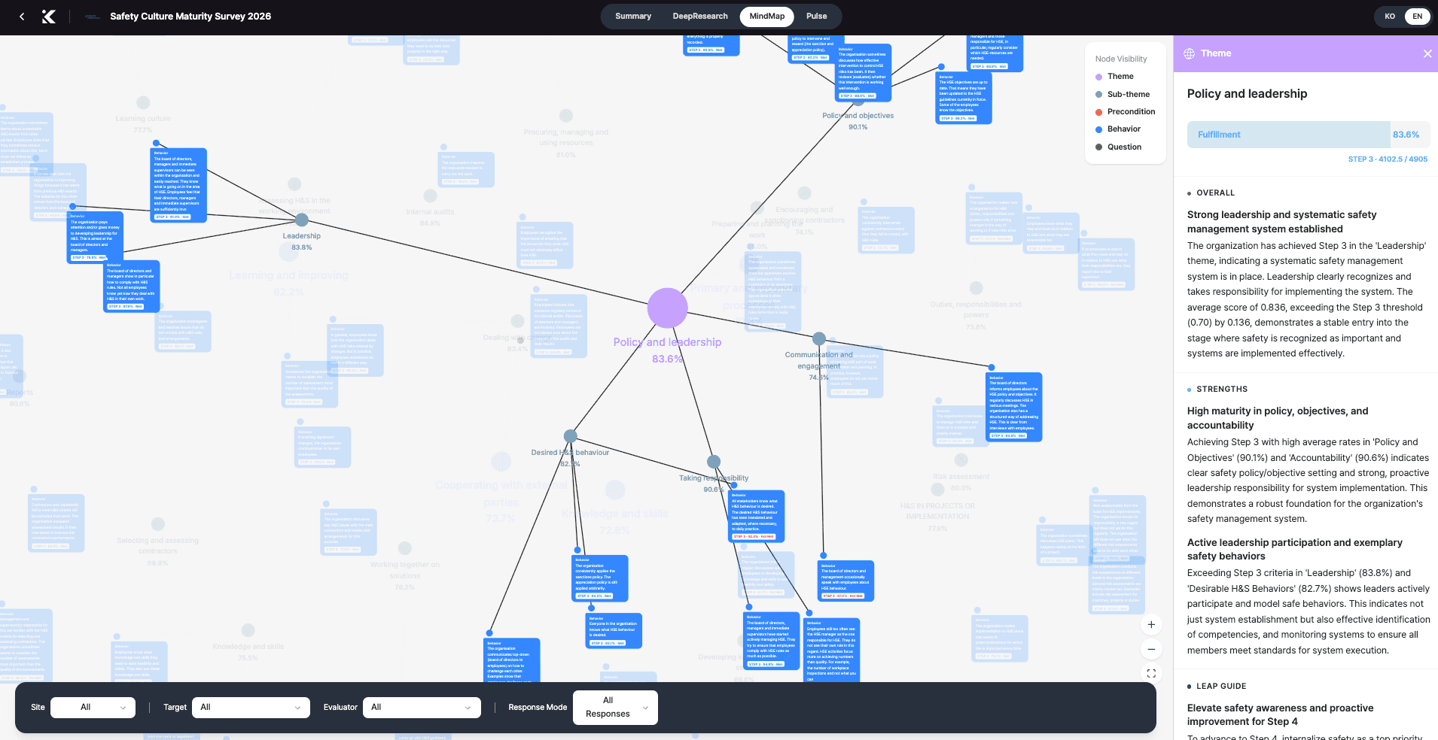Open the Target dropdown
Screen dimensions: 1438x740
(x=251, y=708)
